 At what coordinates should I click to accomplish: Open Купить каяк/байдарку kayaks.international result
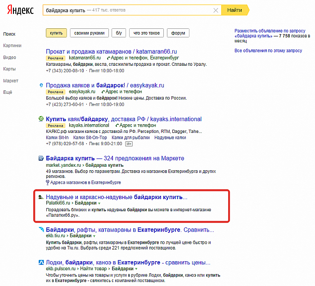click(124, 119)
